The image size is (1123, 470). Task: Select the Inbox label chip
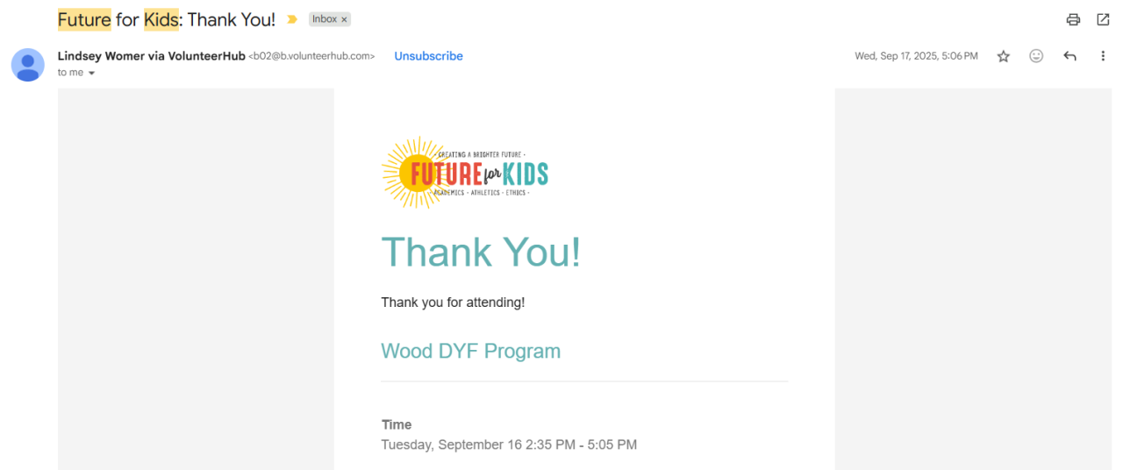(x=324, y=19)
